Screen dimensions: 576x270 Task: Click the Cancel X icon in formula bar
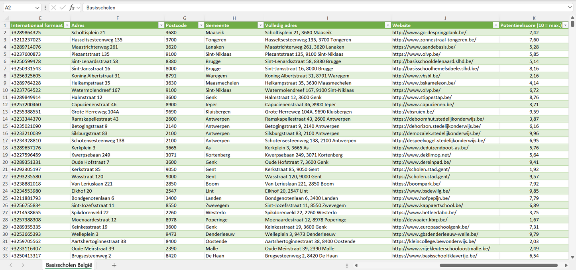pos(54,8)
